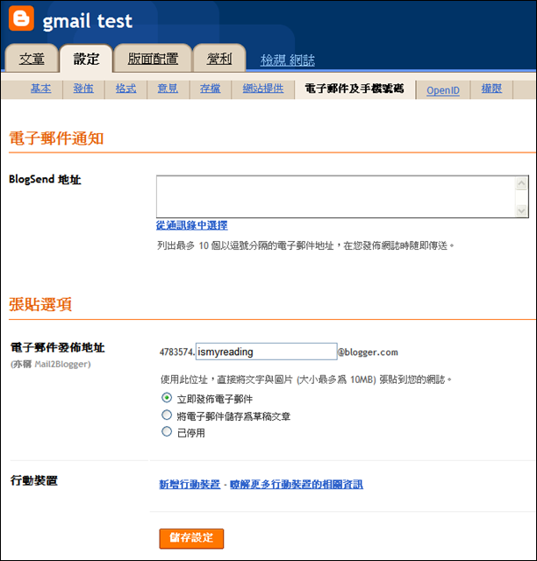Viewport: 537px width, 561px height.
Task: Click the 行動裝置 label
Action: click(x=33, y=480)
